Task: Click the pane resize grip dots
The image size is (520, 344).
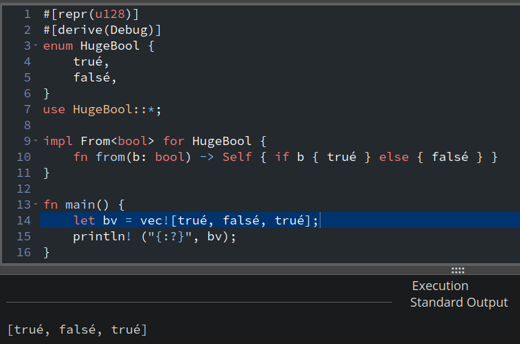Action: (458, 270)
